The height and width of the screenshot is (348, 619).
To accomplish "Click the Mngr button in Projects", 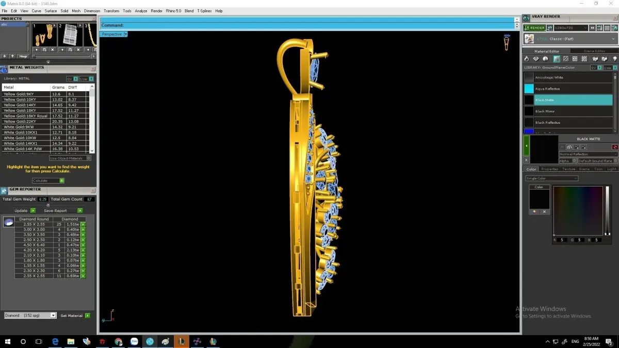I will pos(24,56).
